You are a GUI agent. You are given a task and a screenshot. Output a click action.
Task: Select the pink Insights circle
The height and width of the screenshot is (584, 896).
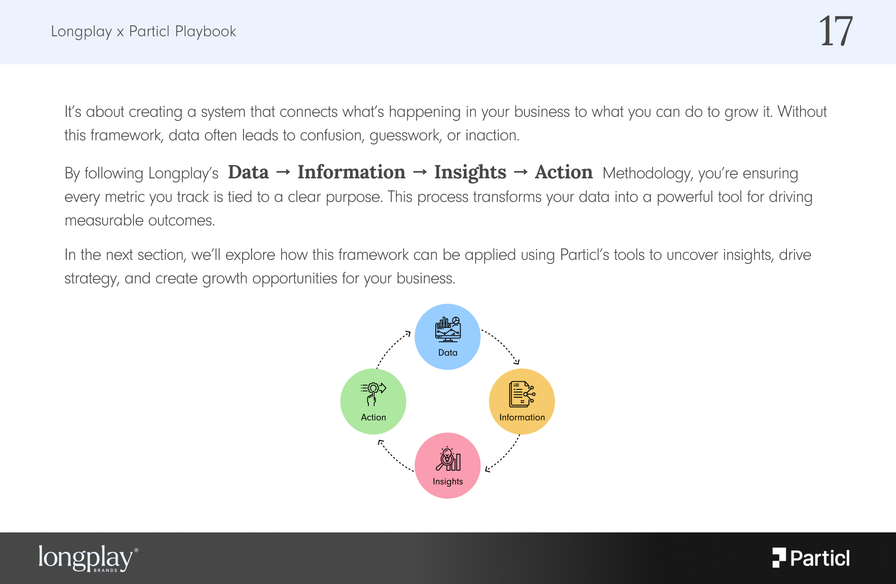coord(448,466)
